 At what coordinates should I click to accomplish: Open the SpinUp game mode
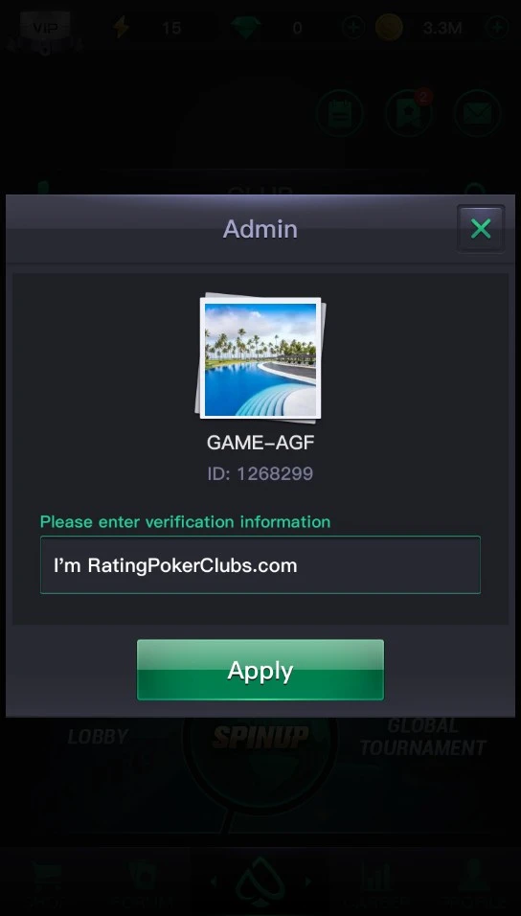(x=260, y=737)
